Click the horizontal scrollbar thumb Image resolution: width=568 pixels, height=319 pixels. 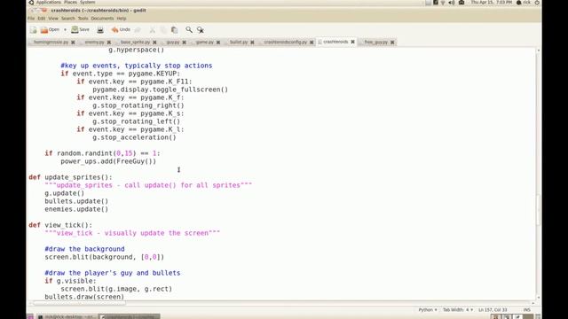[x=79, y=303]
